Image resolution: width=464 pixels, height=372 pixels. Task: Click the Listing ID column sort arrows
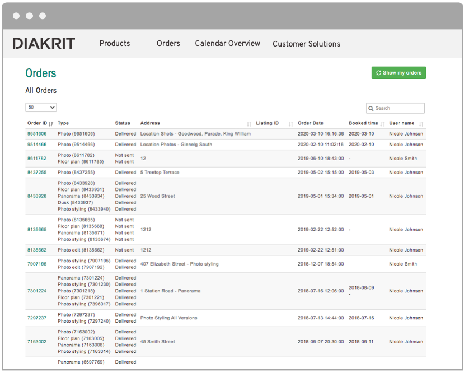(290, 124)
